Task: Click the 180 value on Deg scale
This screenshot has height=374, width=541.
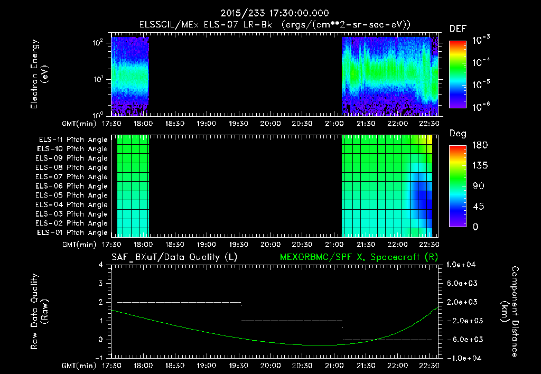Action: coord(480,145)
